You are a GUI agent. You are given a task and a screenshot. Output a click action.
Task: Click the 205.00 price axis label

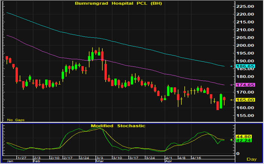tap(245, 37)
